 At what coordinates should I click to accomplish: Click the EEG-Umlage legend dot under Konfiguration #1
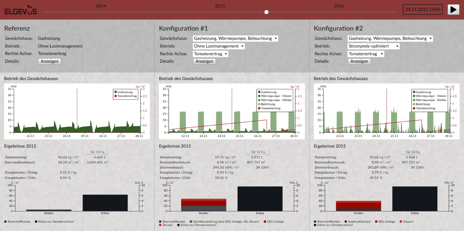pos(265,222)
